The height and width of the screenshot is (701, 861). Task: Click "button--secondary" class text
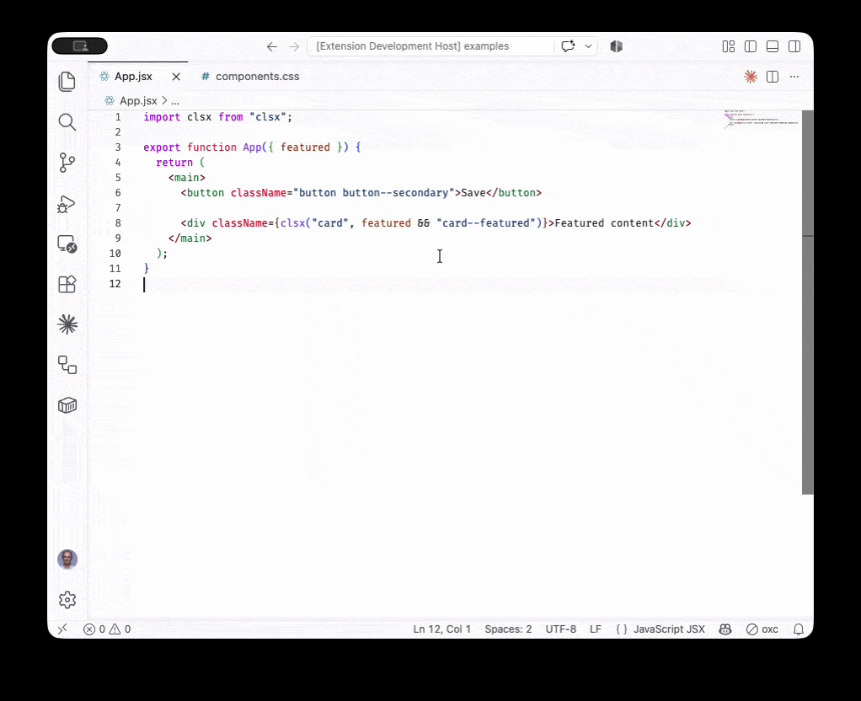[x=395, y=193]
